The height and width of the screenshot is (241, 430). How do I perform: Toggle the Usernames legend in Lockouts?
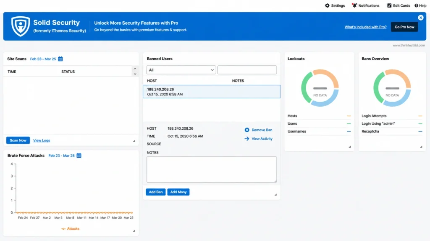(319, 131)
